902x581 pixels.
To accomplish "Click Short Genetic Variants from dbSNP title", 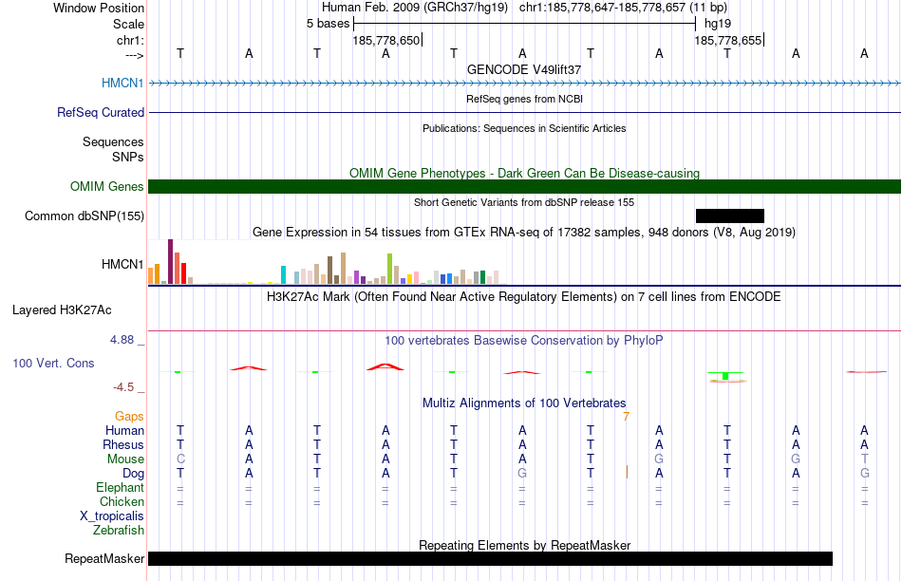I will 524,202.
